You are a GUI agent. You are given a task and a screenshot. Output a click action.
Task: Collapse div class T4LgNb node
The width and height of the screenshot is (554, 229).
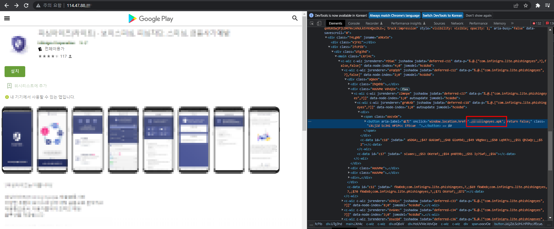[x=326, y=38]
